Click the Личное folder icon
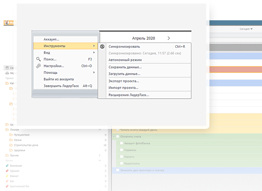The height and width of the screenshot is (191, 262). (7, 130)
